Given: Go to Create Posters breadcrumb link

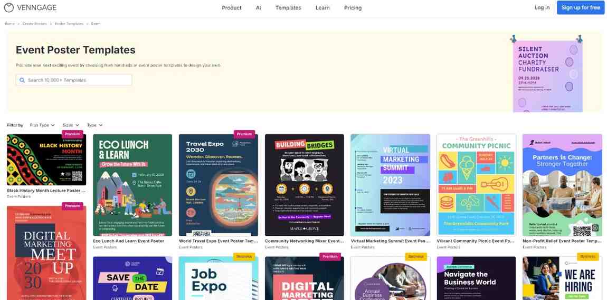Looking at the screenshot, I should (34, 24).
